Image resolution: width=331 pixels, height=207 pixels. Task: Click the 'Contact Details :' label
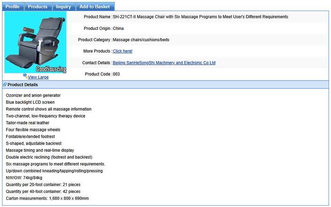[97, 63]
